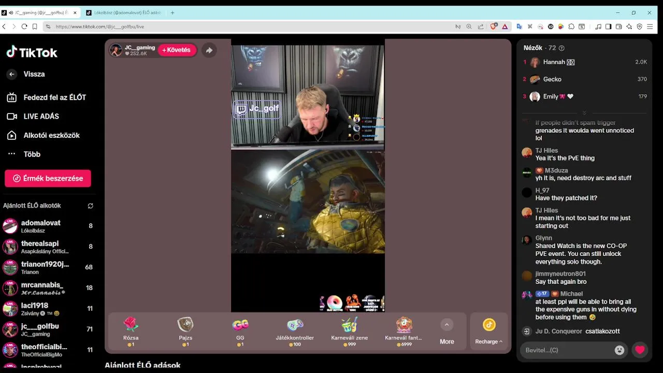Click JC_gaming streamer avatar
This screenshot has height=373, width=663.
116,50
